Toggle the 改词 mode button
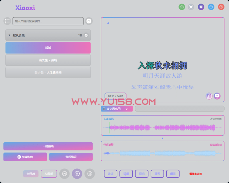 pyautogui.click(x=111, y=174)
